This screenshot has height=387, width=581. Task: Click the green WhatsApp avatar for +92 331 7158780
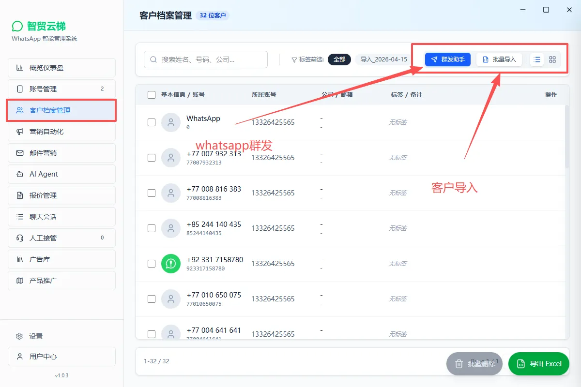coord(171,264)
